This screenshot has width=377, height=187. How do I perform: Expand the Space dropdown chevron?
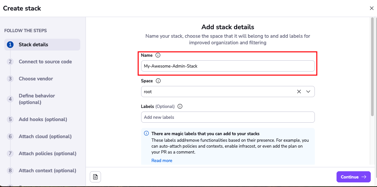[308, 92]
